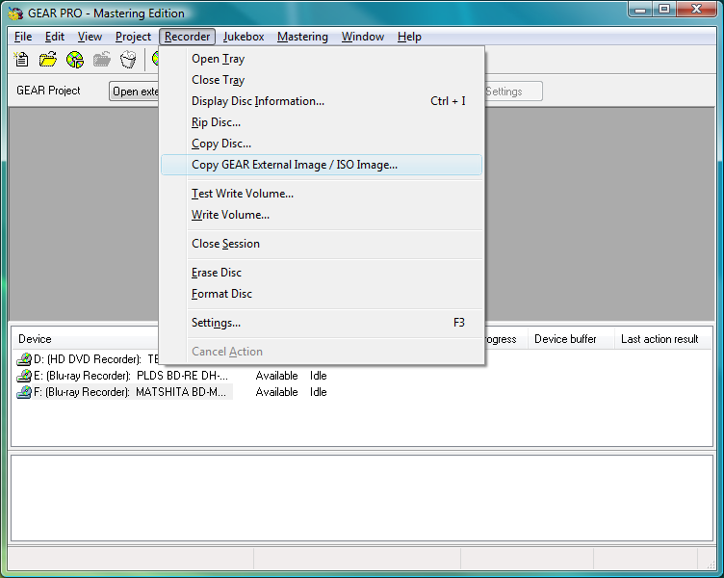Open Settings from the Recorder menu
The image size is (724, 578).
coord(216,323)
